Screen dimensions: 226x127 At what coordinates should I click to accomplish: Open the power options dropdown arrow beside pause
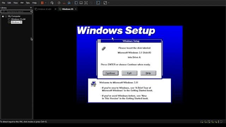coord(46,3)
